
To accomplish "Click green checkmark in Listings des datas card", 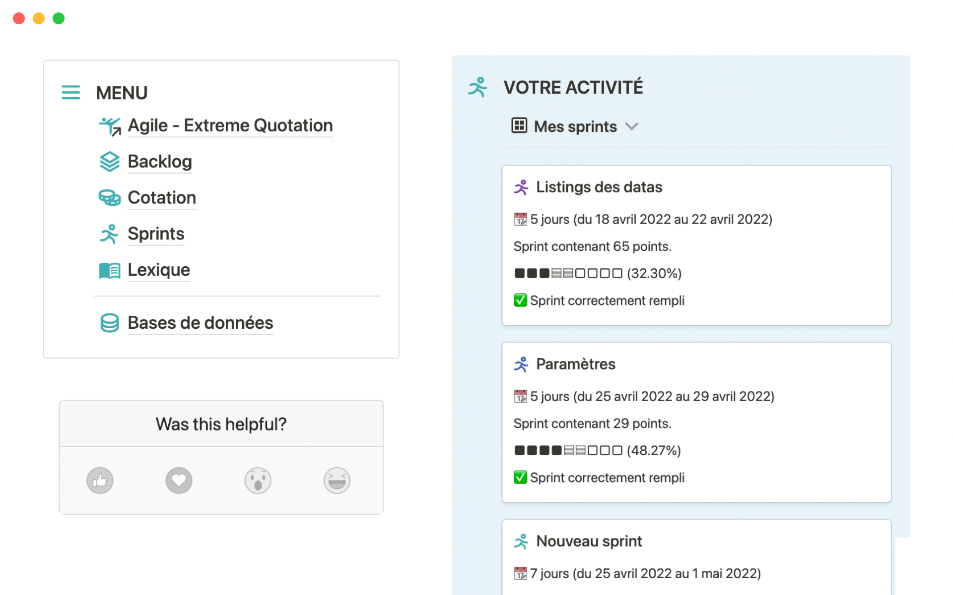I will click(520, 300).
